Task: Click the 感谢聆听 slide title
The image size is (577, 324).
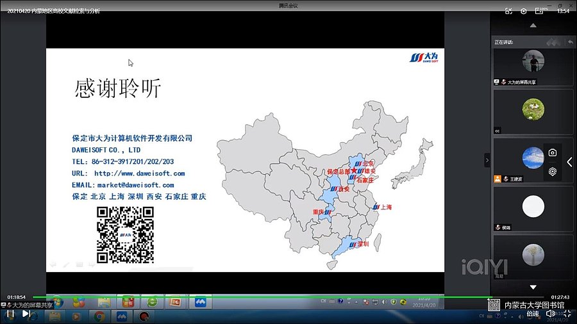Action: click(x=118, y=88)
